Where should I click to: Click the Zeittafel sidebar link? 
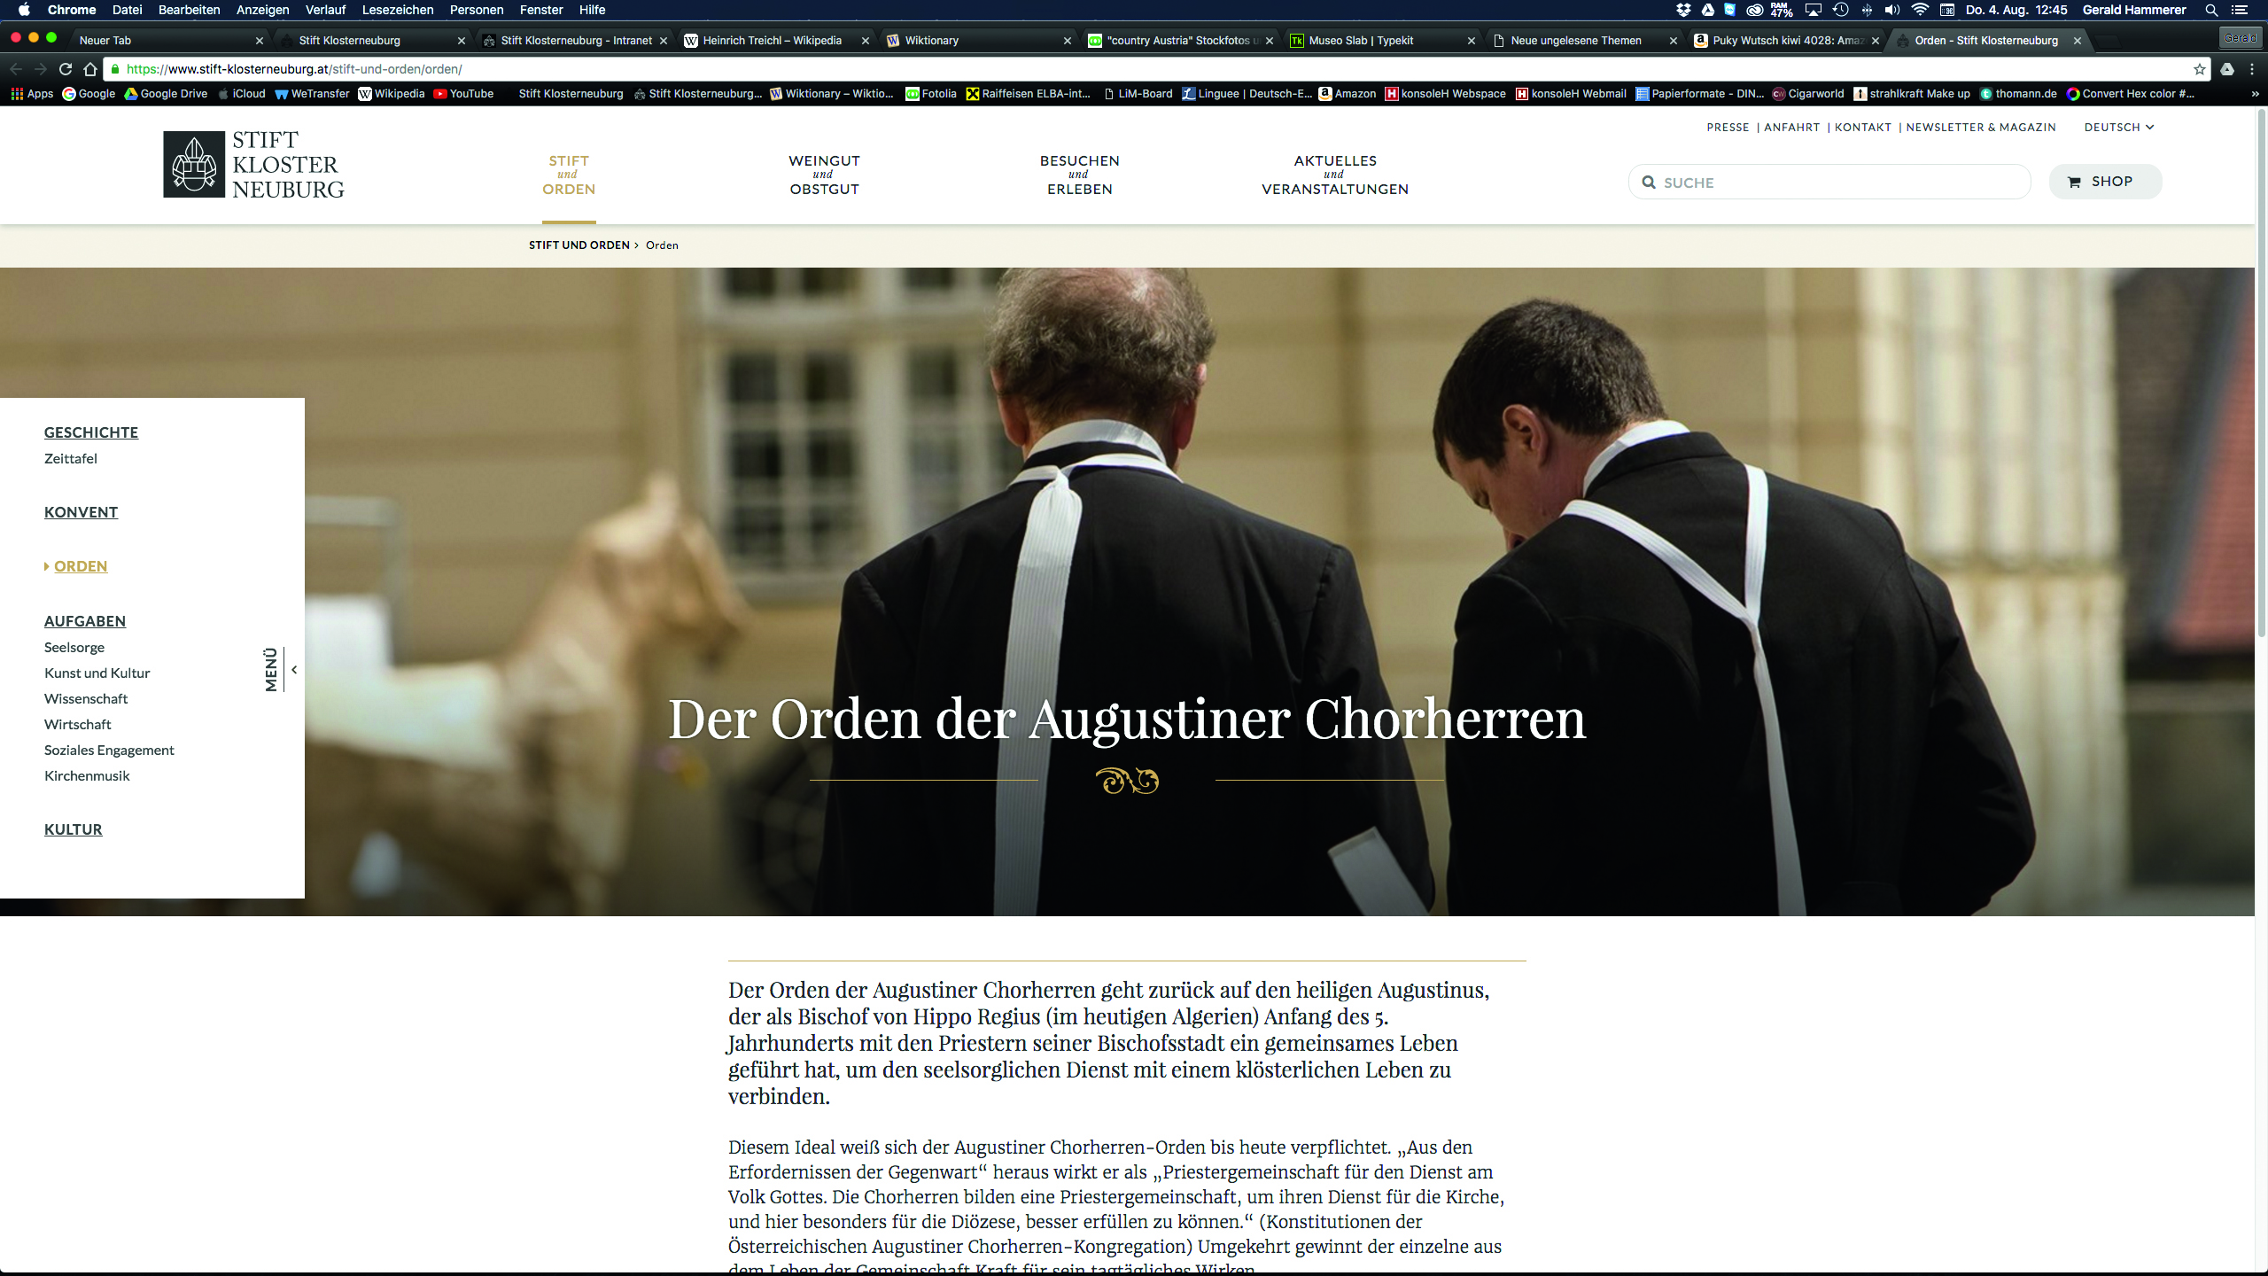[71, 459]
